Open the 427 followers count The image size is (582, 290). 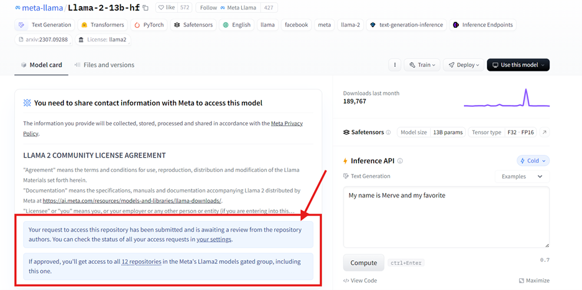click(x=269, y=7)
